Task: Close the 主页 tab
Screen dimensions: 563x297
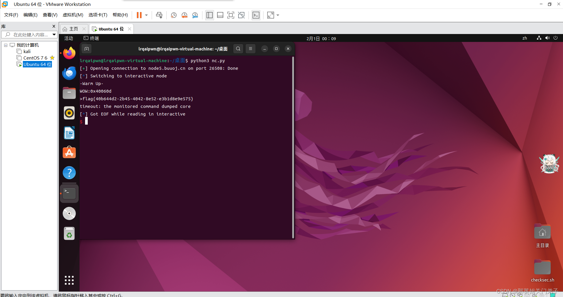Action: tap(84, 29)
